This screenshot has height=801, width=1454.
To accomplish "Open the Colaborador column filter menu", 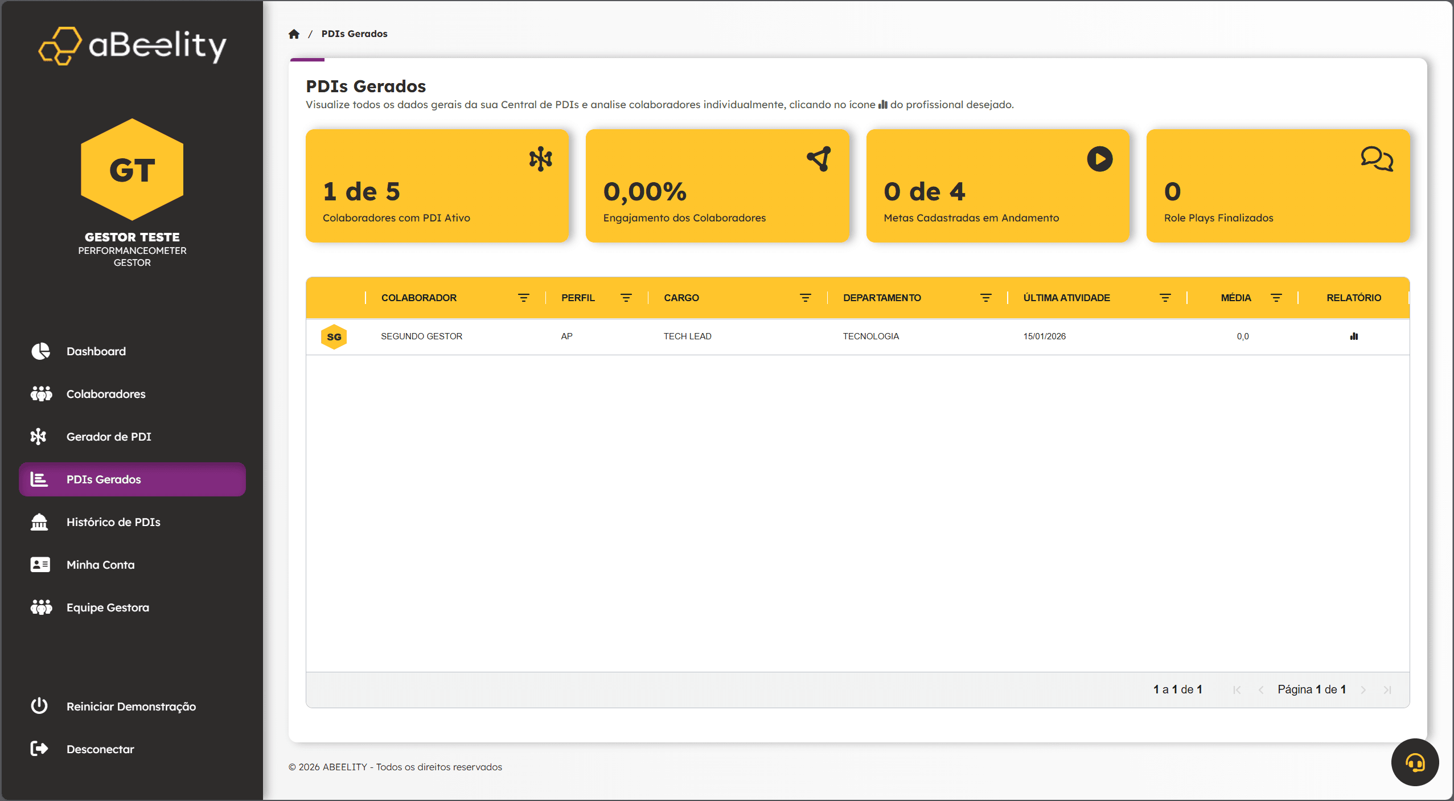I will pyautogui.click(x=523, y=298).
